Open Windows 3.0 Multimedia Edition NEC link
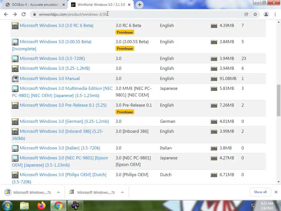Image resolution: width=281 pixels, height=211 pixels. (62, 92)
